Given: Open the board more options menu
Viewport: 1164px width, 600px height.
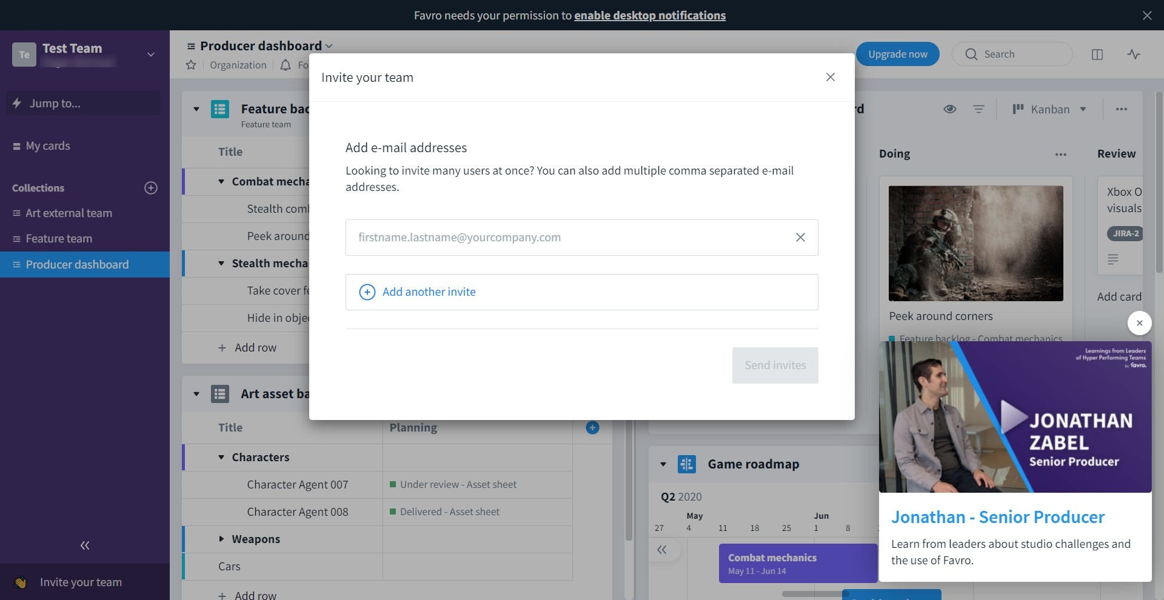Looking at the screenshot, I should (1122, 109).
